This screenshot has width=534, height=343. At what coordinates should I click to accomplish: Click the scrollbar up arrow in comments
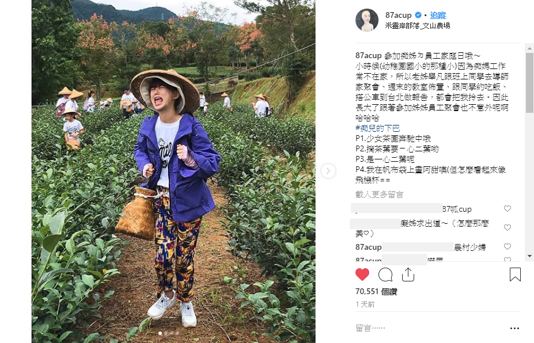pos(529,48)
